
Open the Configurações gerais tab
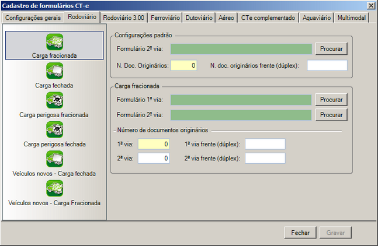click(33, 18)
